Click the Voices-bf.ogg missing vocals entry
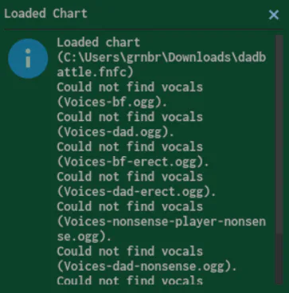This screenshot has width=289, height=293. coord(112,103)
